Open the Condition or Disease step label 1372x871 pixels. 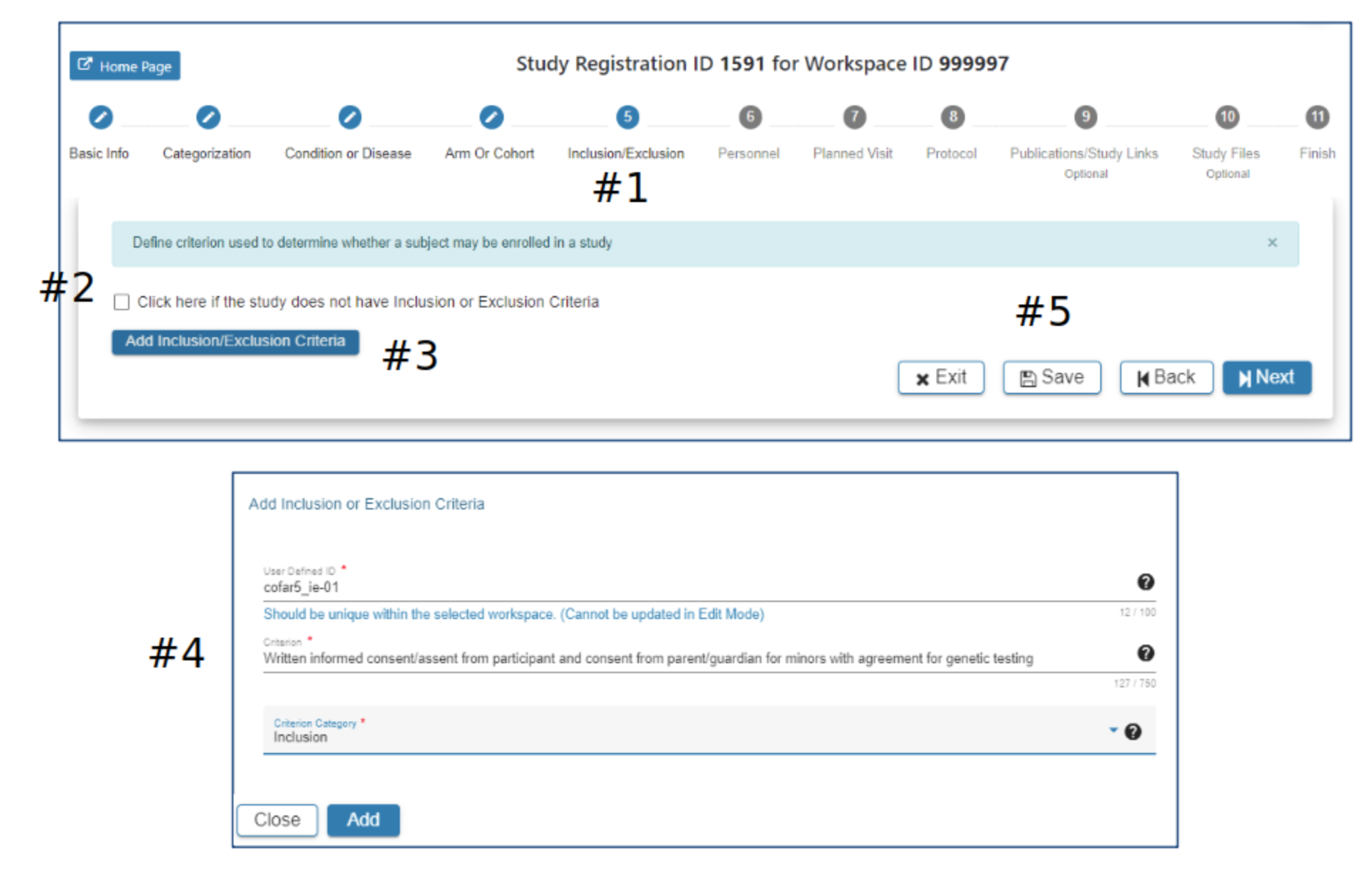(x=348, y=154)
